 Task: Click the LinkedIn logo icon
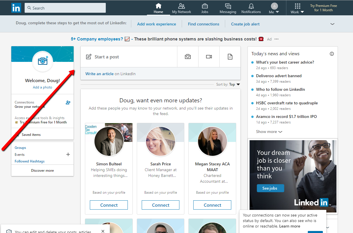(16, 8)
